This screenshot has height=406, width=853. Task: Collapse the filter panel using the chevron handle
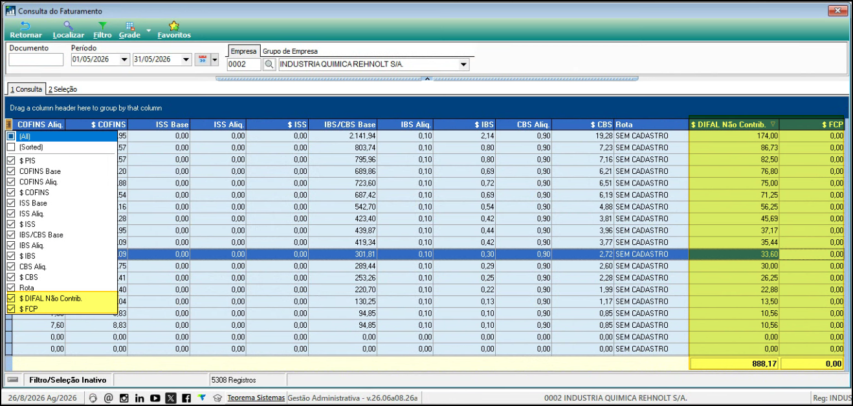pyautogui.click(x=426, y=78)
